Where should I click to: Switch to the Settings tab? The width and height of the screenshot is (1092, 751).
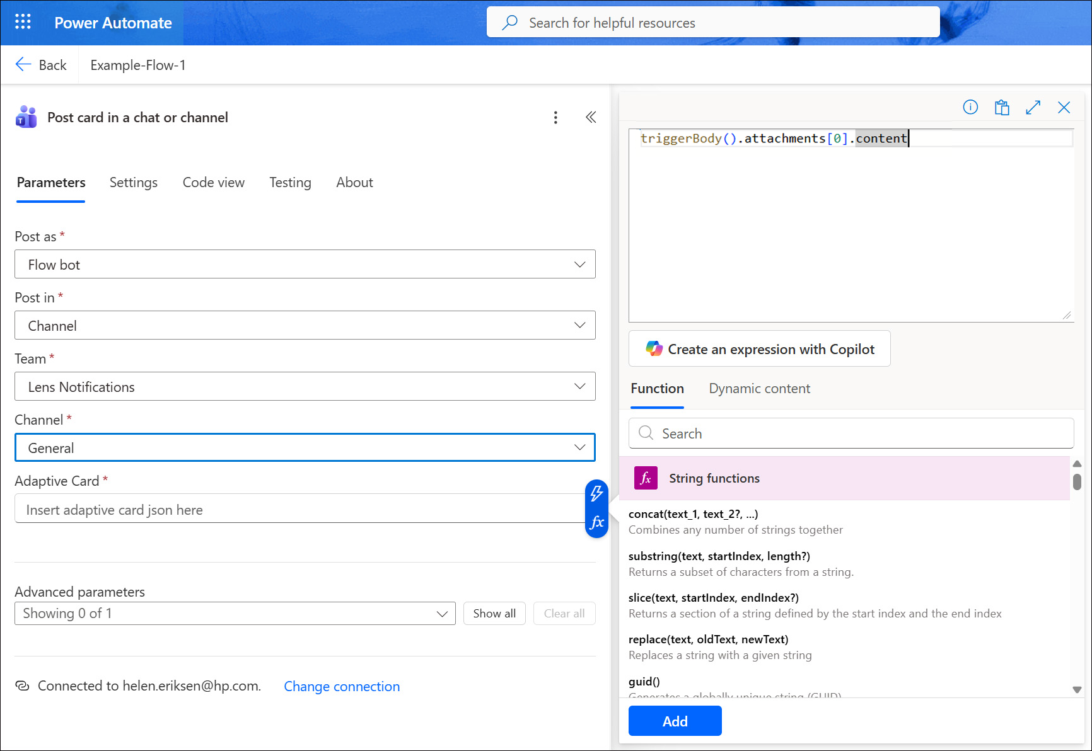[x=133, y=182]
